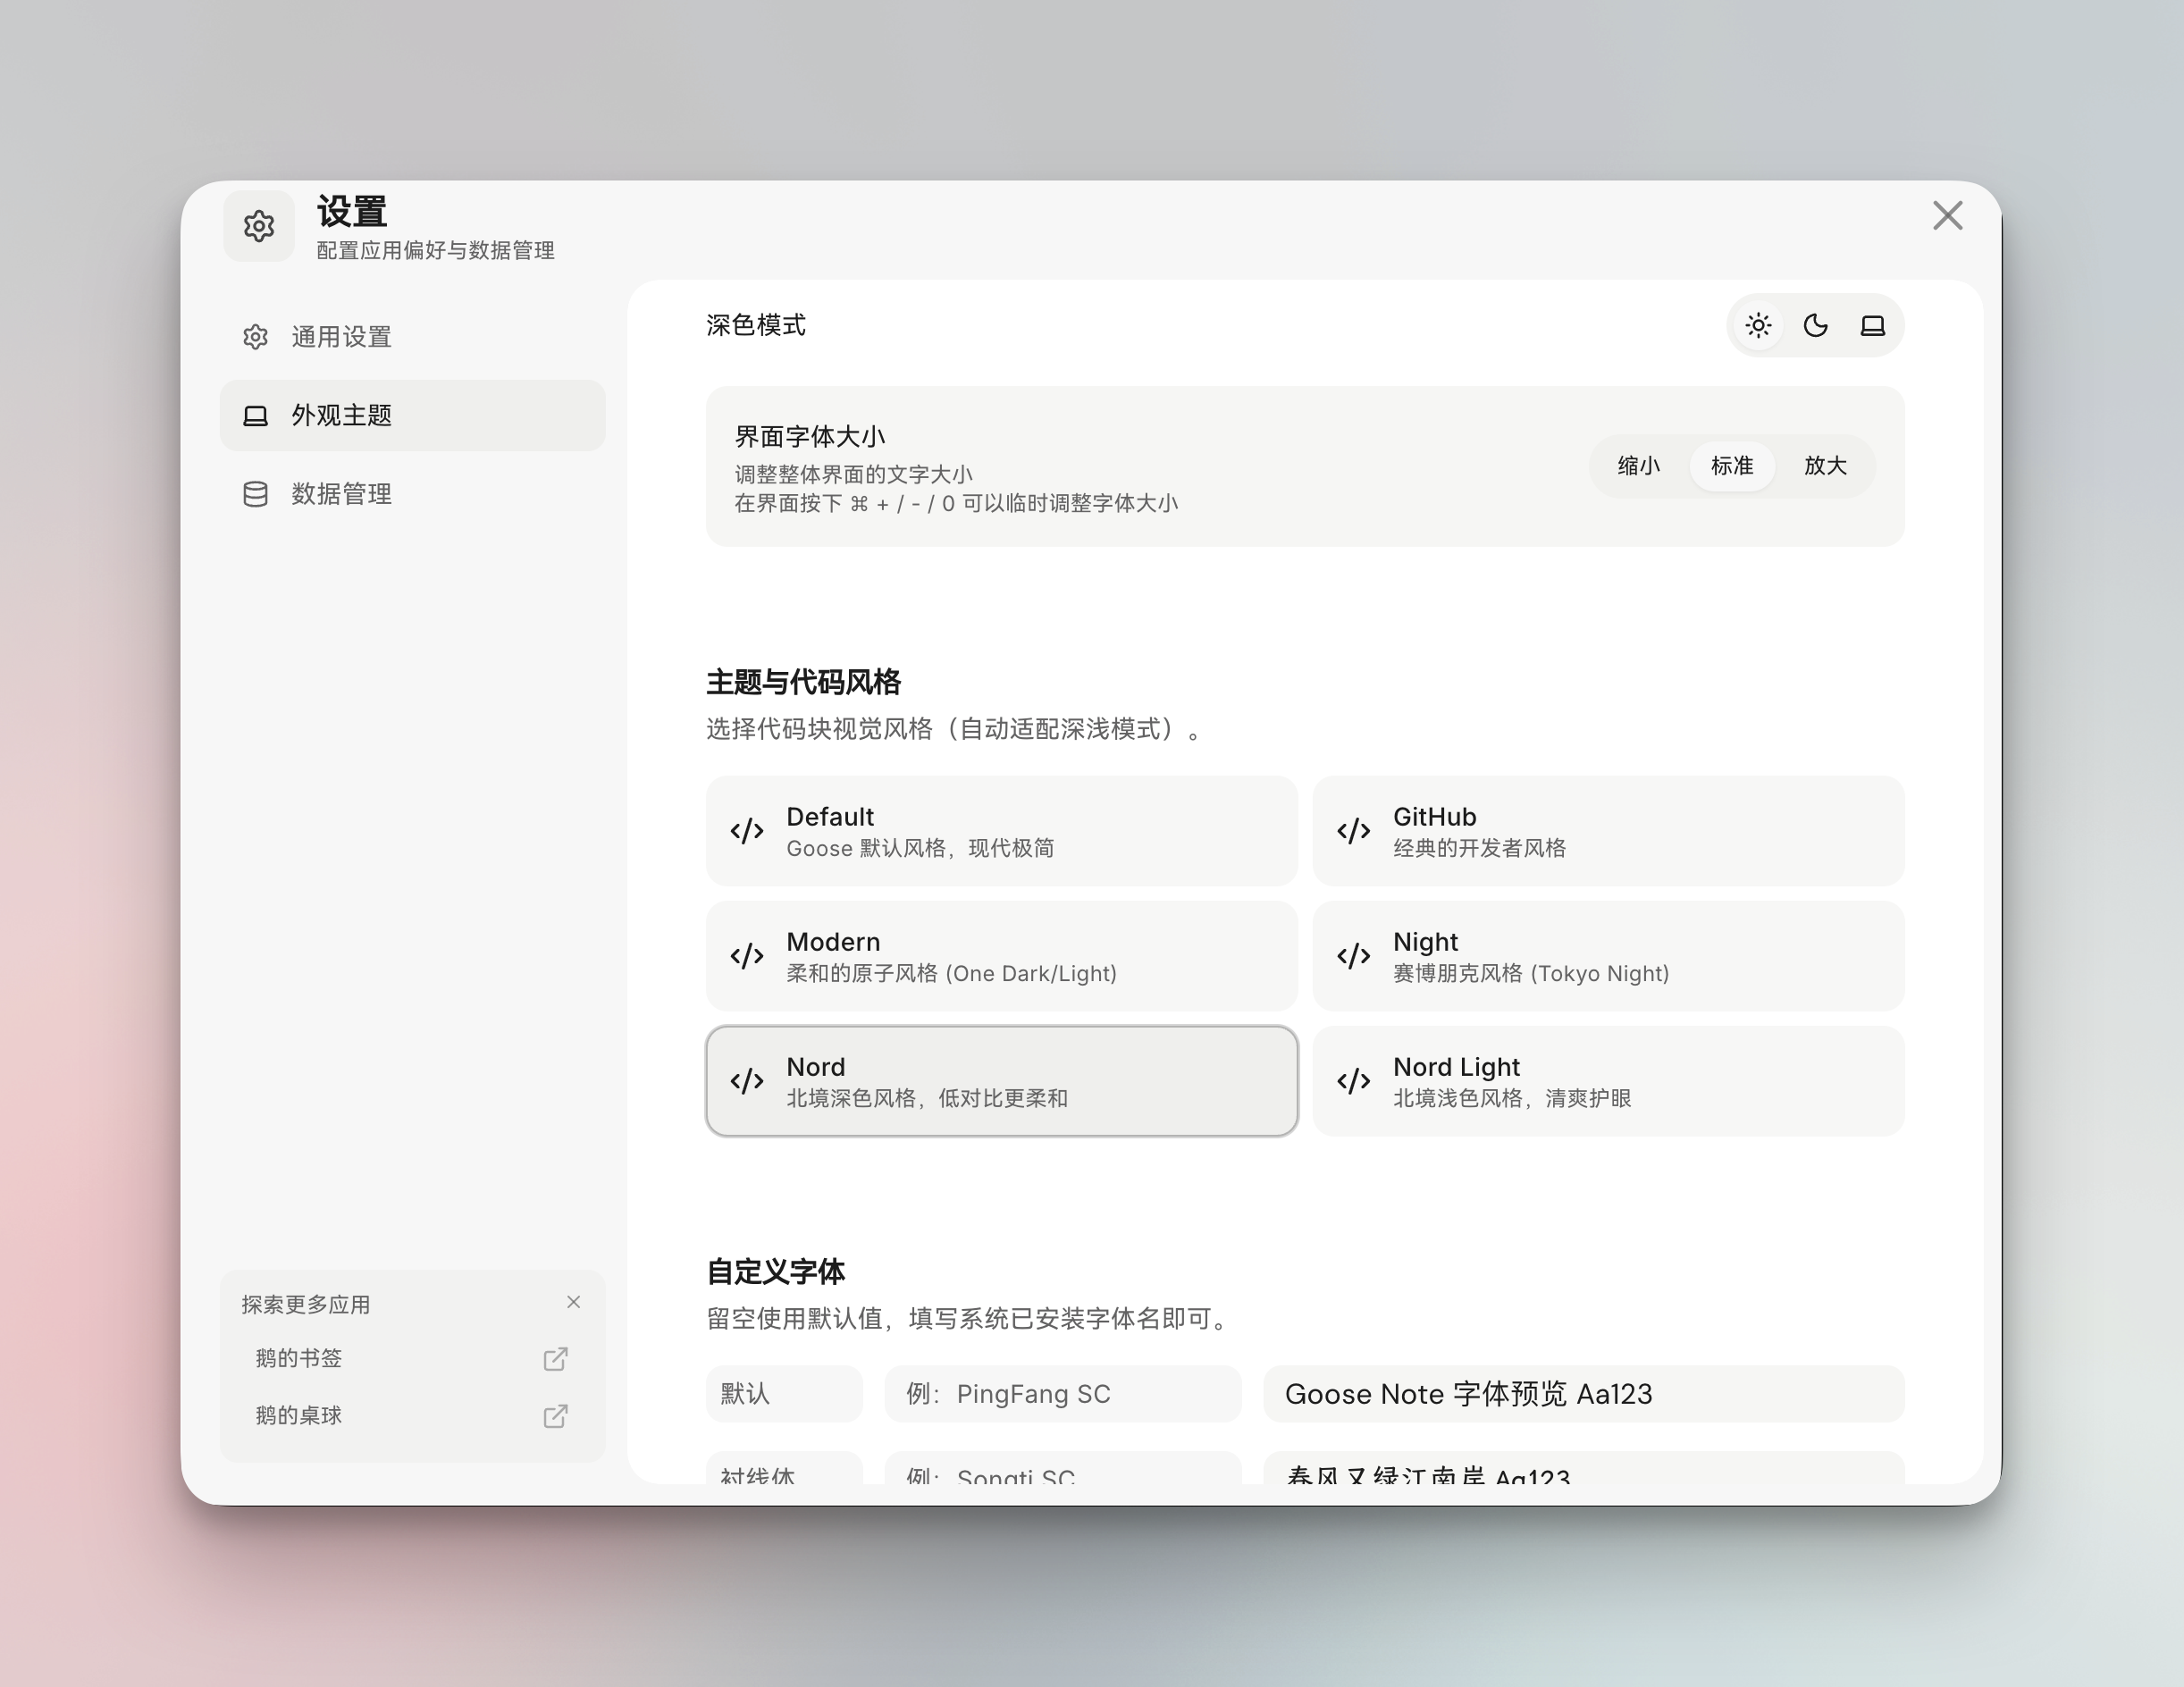Close the settings dialog
The image size is (2184, 1687).
pos(1947,216)
